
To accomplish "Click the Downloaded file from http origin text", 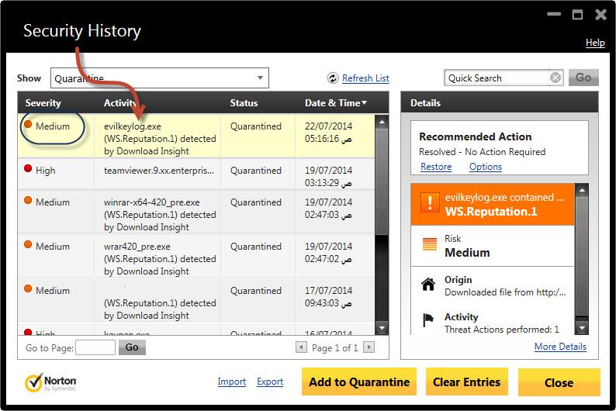I will point(505,292).
